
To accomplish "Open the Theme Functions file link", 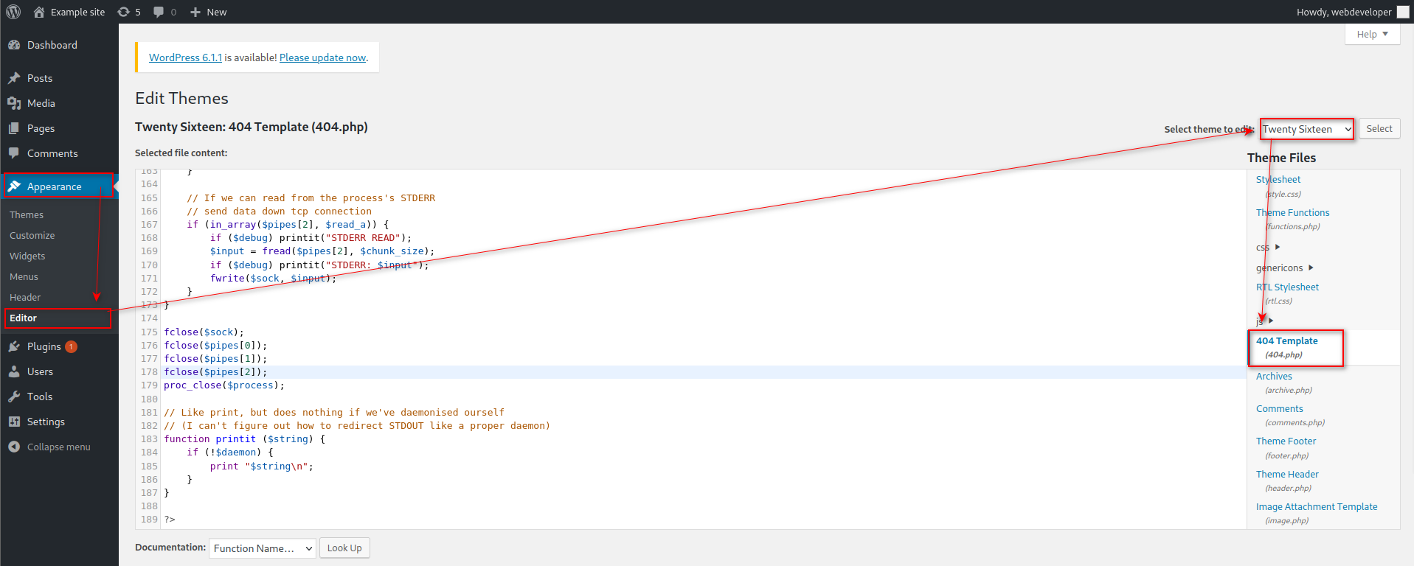I will (1293, 212).
